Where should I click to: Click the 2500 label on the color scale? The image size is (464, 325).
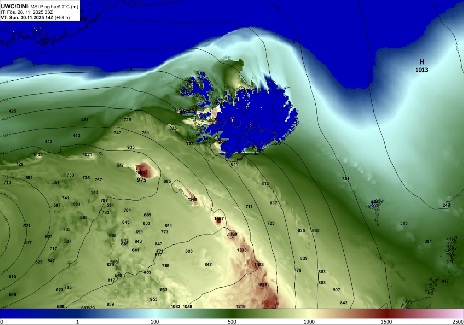459,322
